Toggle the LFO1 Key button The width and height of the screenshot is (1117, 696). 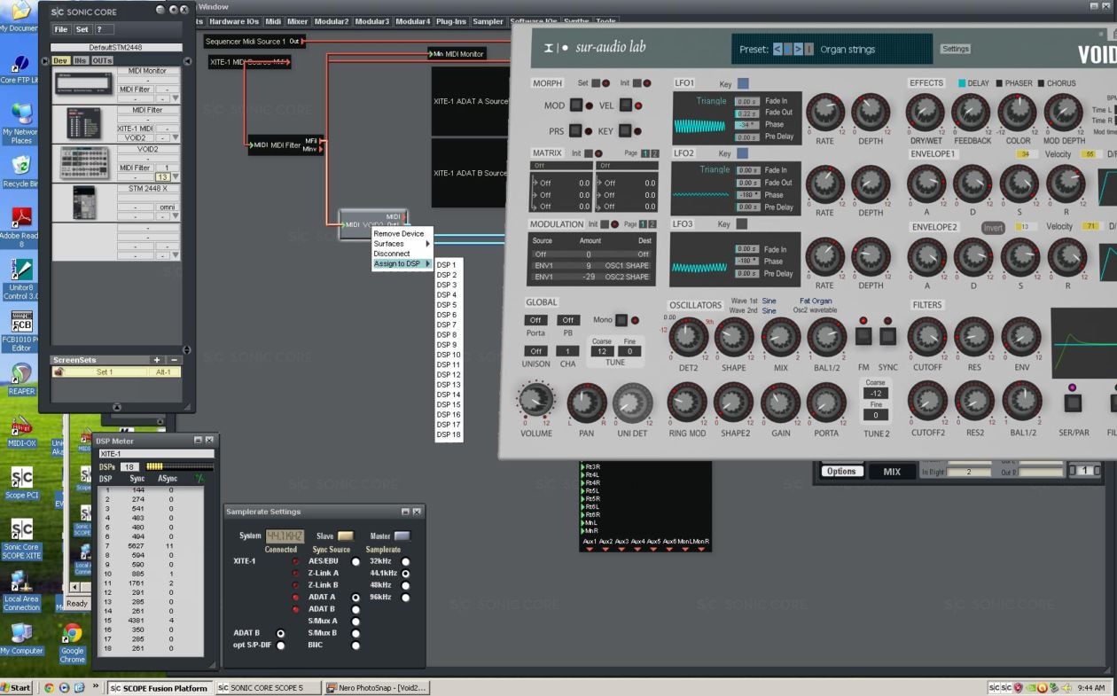(x=744, y=82)
